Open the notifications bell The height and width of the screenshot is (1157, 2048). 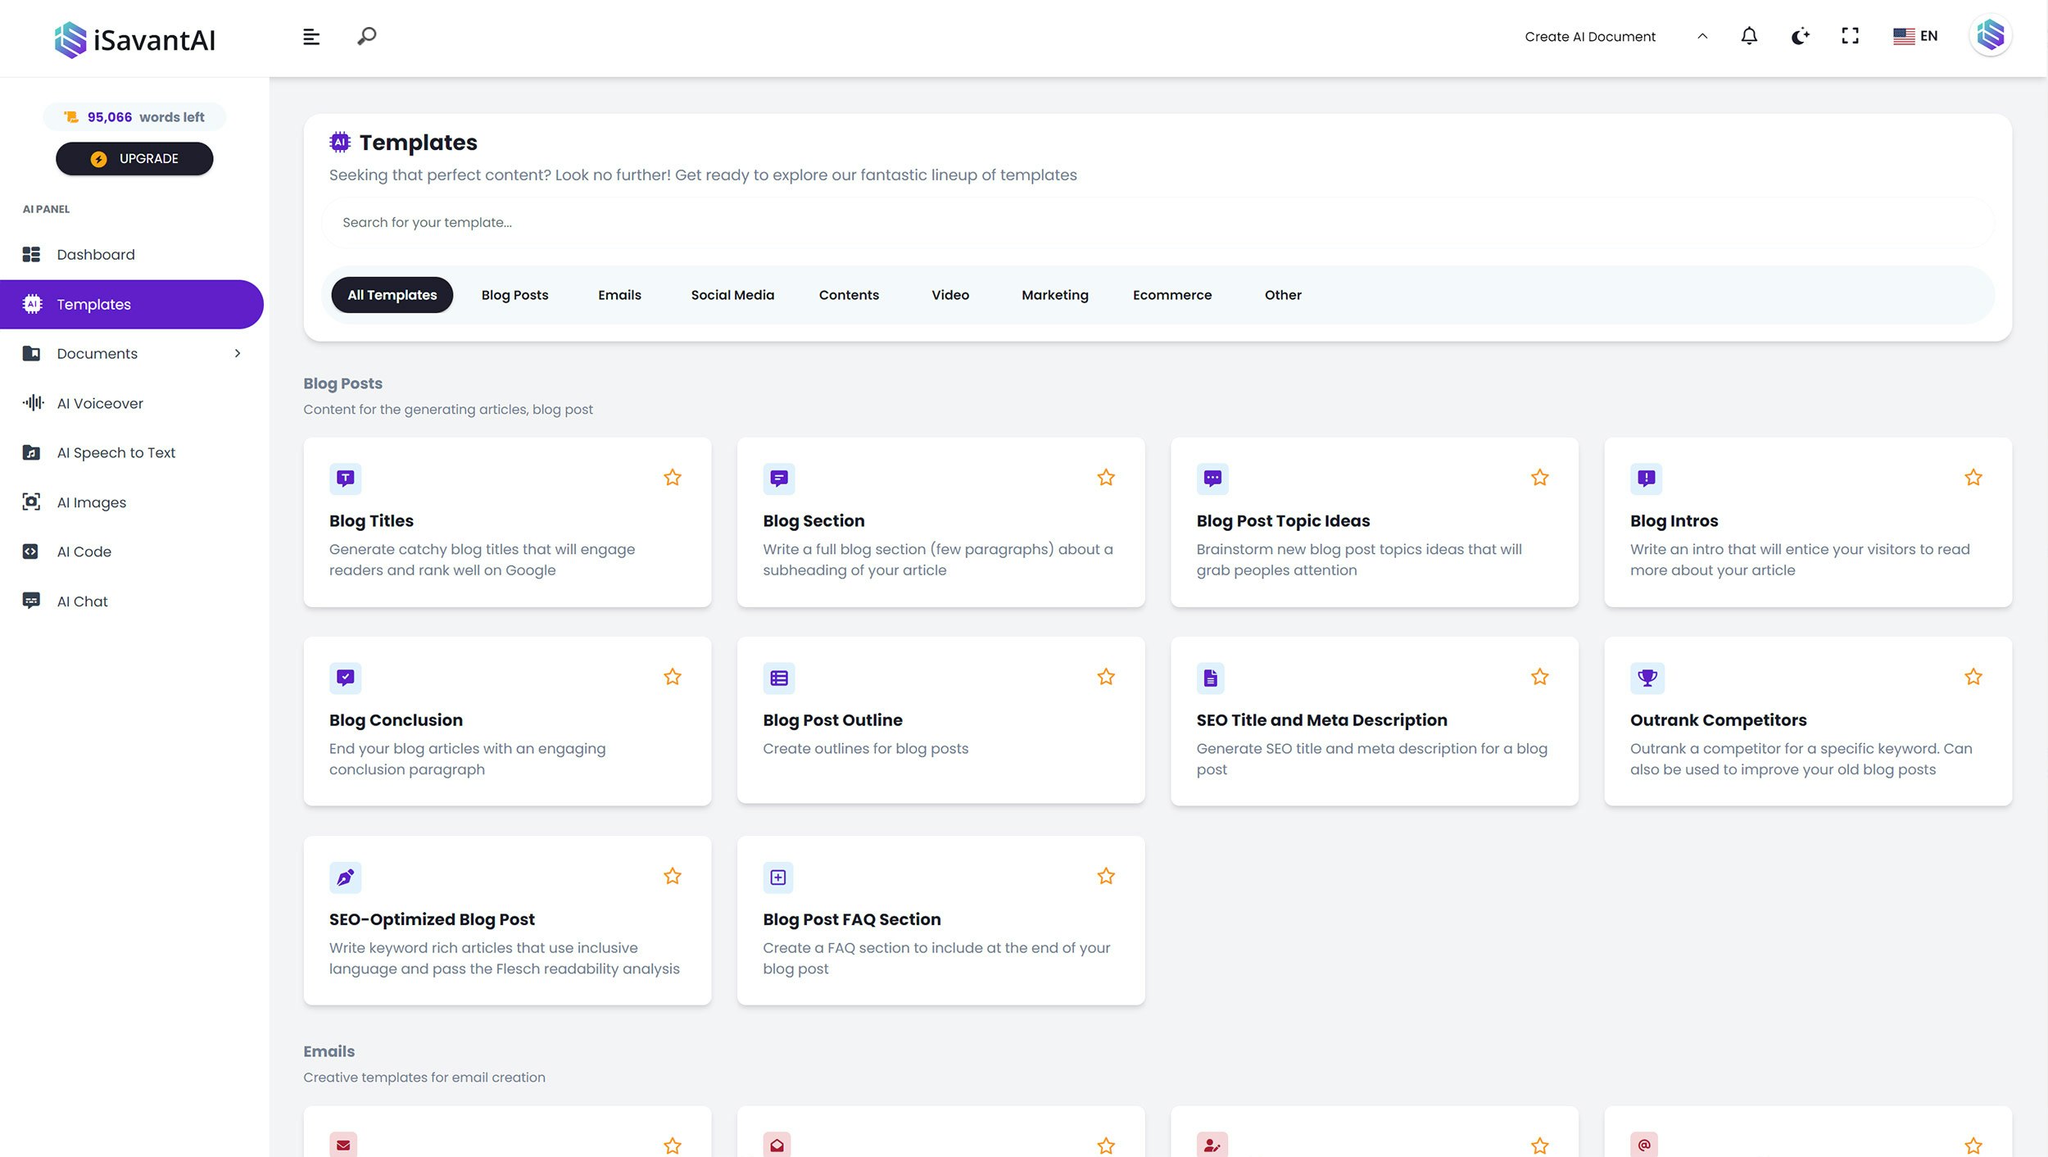pos(1749,36)
